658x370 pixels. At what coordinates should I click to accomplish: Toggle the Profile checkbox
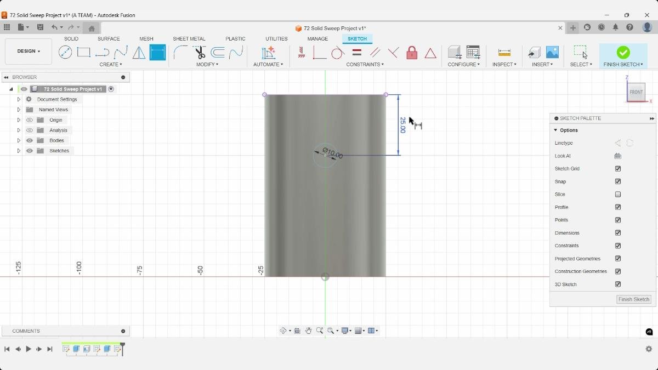pos(618,207)
